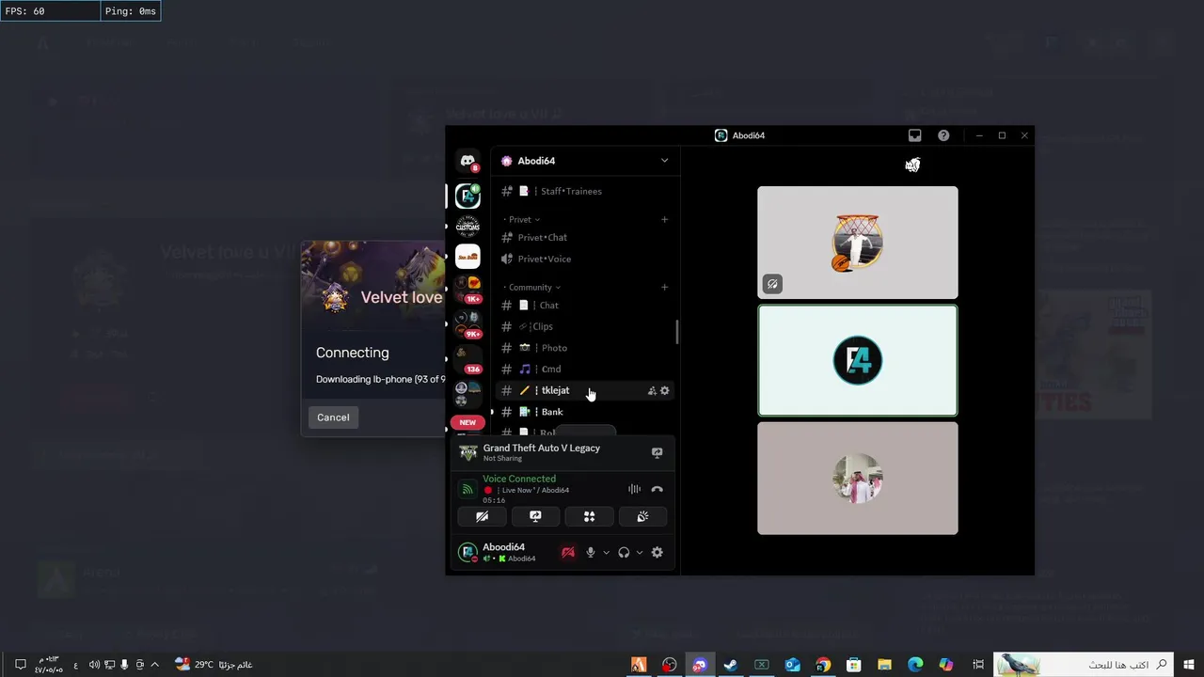Open Discord from the taskbar
This screenshot has height=677, width=1204.
coord(699,665)
